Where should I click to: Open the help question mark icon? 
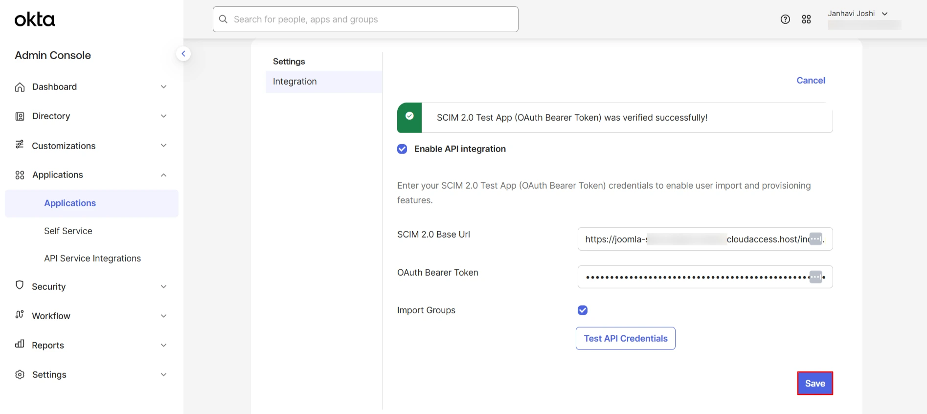(785, 19)
